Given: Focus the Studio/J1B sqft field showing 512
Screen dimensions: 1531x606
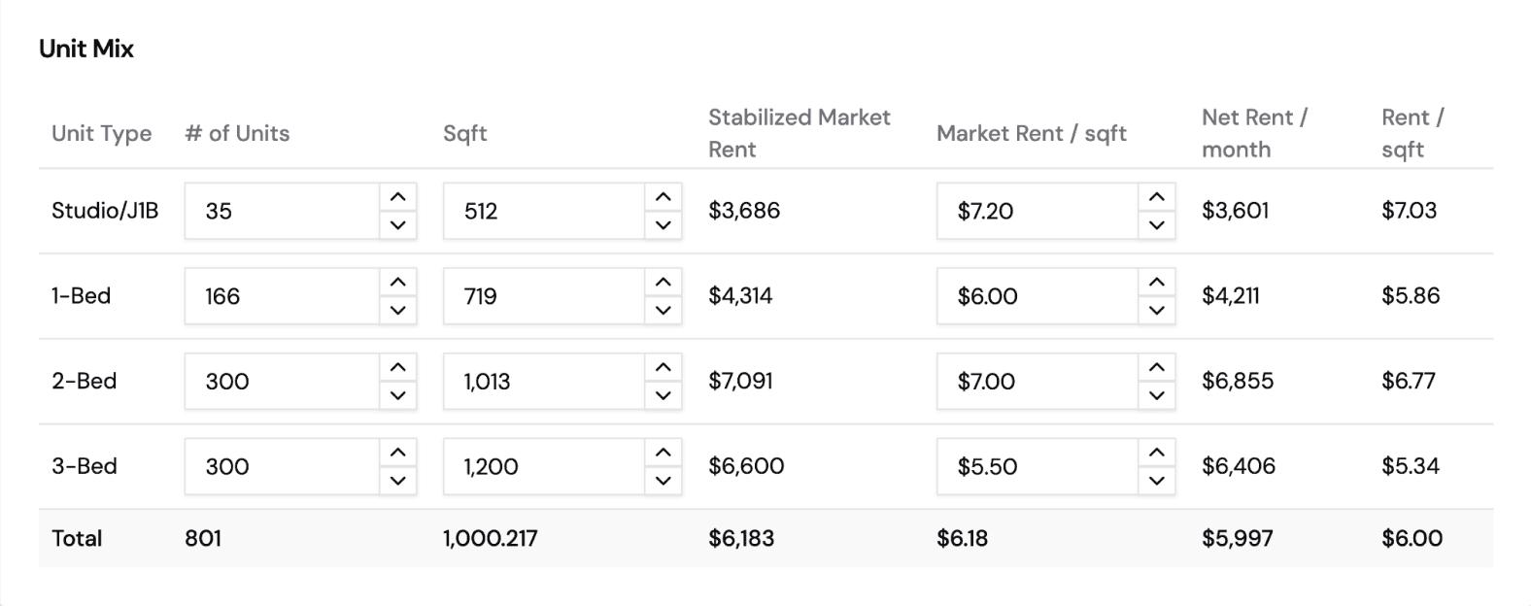Looking at the screenshot, I should [x=544, y=211].
